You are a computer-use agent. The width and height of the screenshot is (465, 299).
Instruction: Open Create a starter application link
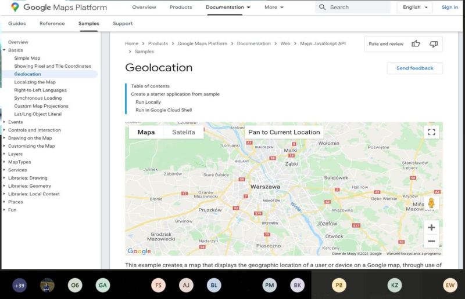click(x=176, y=94)
